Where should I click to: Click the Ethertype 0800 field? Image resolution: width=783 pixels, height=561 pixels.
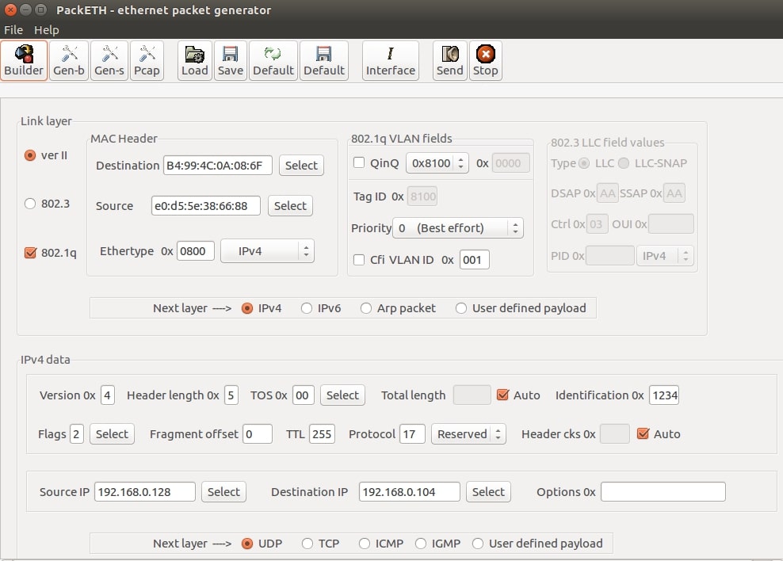(x=195, y=251)
